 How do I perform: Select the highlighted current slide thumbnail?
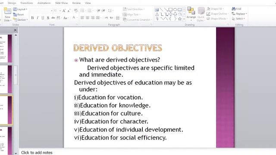point(6,110)
